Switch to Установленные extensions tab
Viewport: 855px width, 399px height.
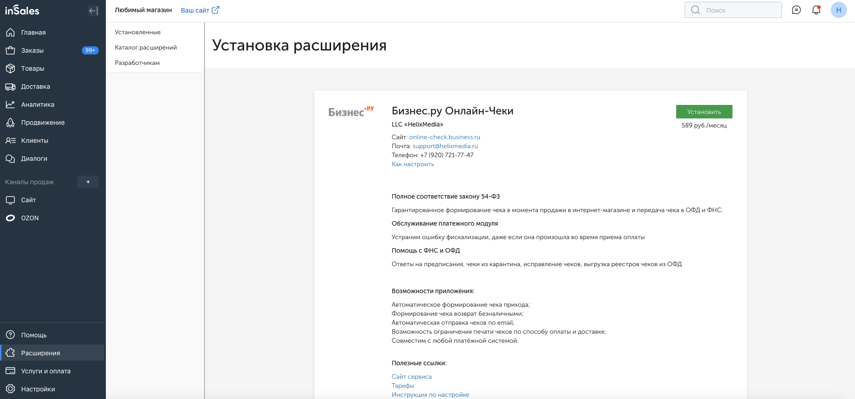coord(138,32)
